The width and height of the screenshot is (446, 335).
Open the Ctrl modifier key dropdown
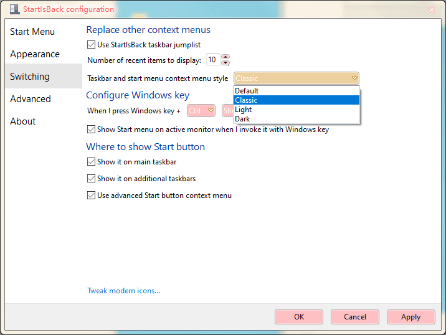coord(201,111)
